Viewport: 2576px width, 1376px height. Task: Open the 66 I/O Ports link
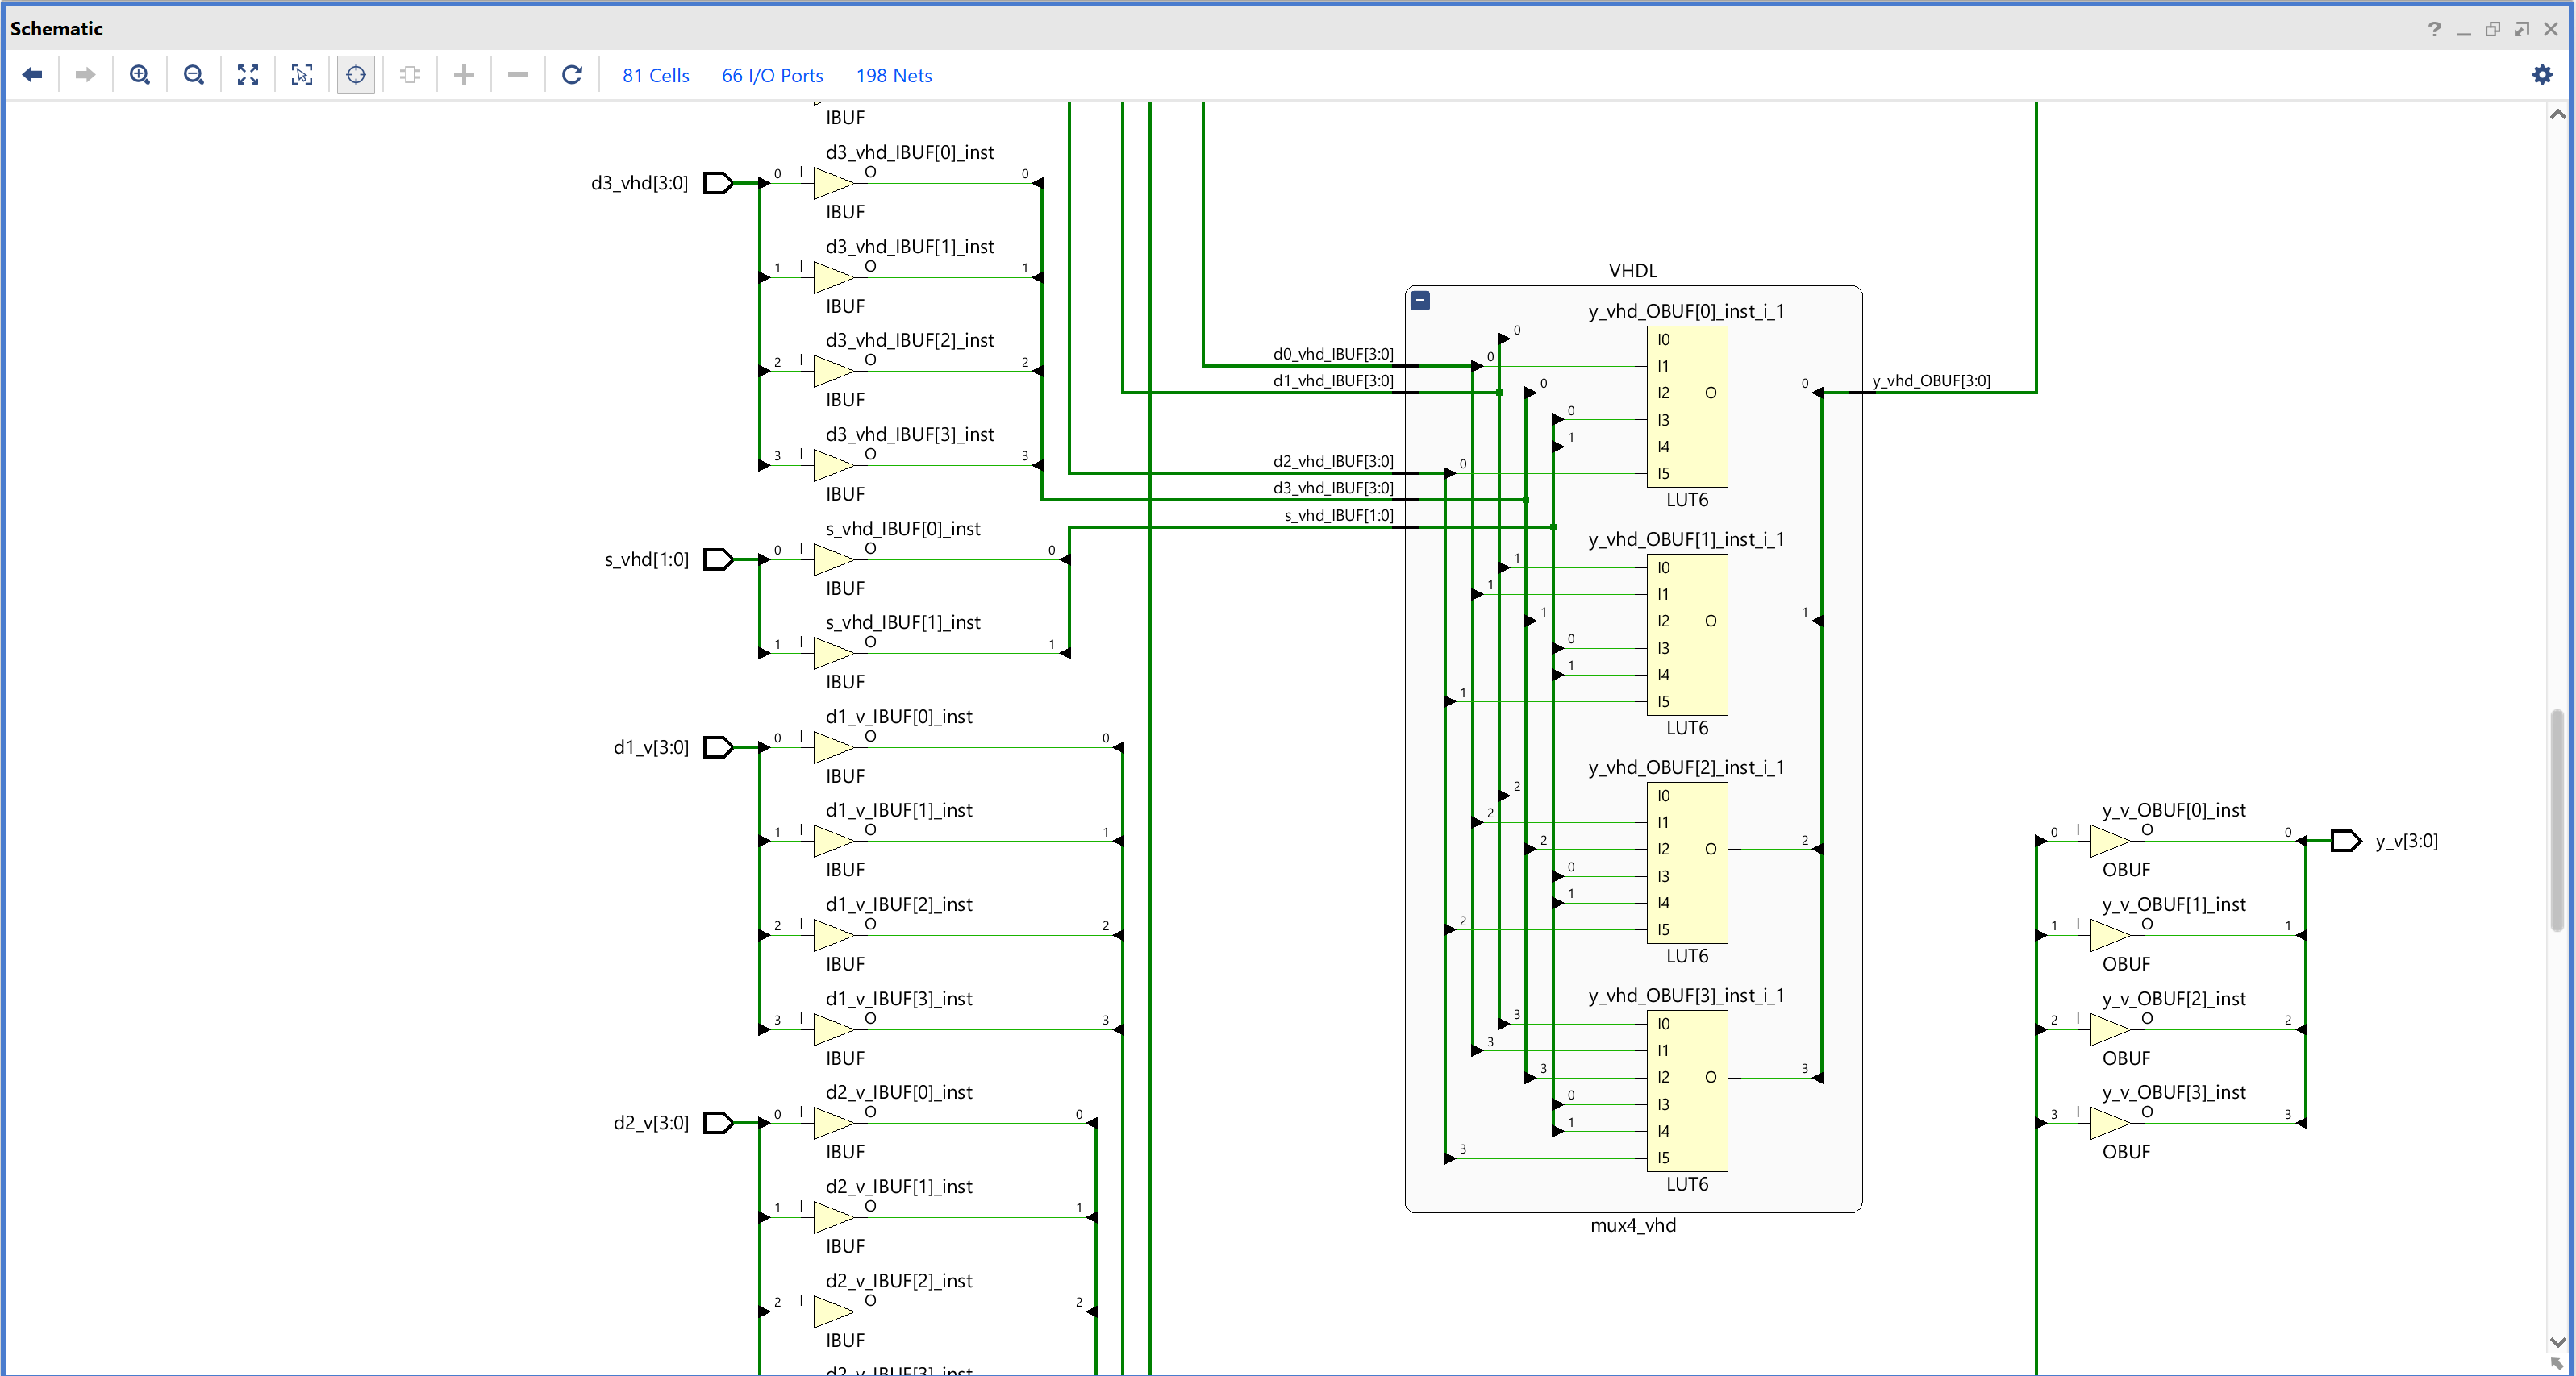772,76
